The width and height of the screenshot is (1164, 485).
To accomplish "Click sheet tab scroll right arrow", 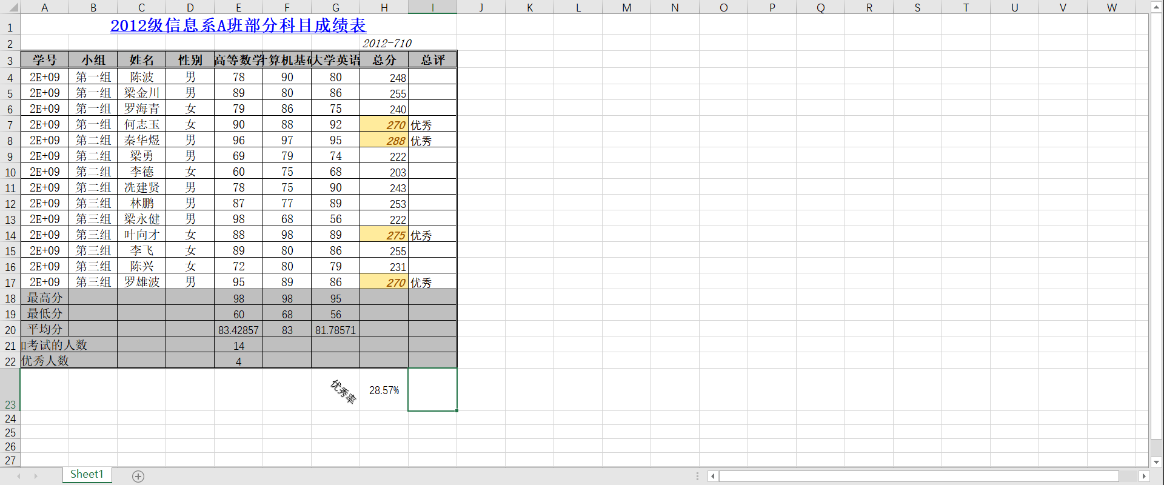I will [36, 477].
